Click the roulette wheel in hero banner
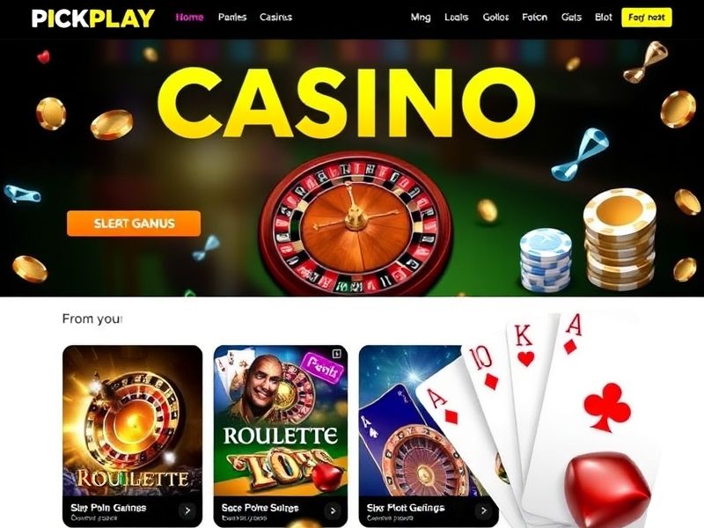This screenshot has width=704, height=528. coord(356,224)
